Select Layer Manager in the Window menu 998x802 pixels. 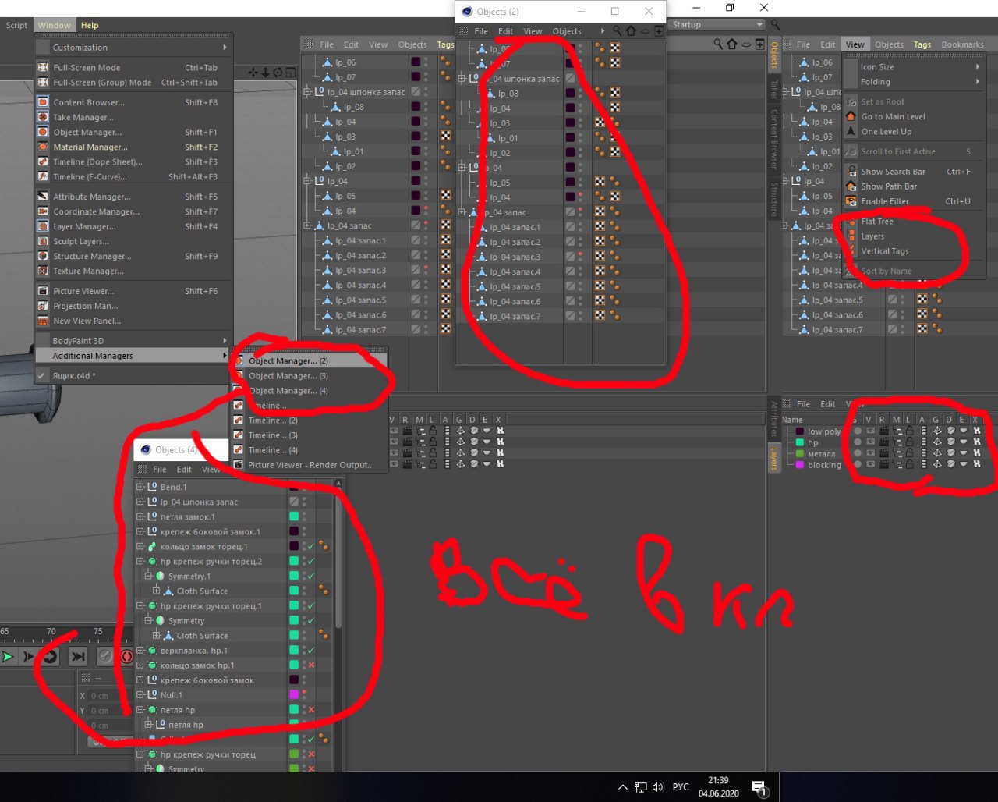coord(84,226)
